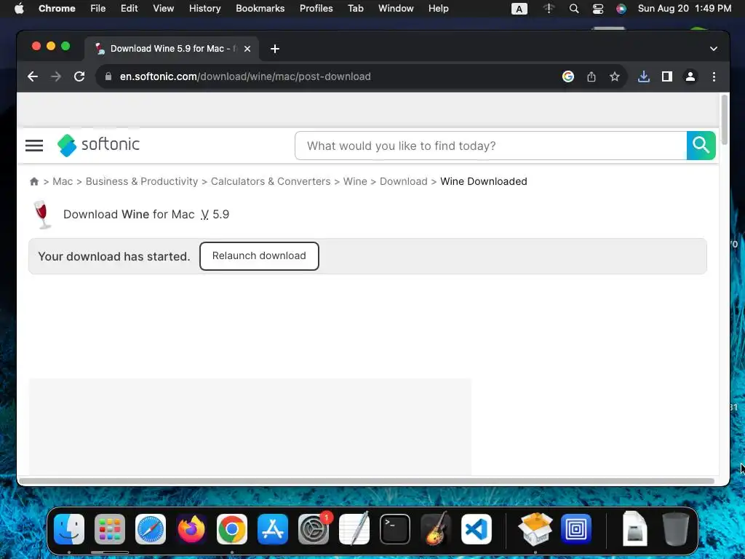Open Terminal from the Dock
Screen dimensions: 745x559
[x=395, y=529]
